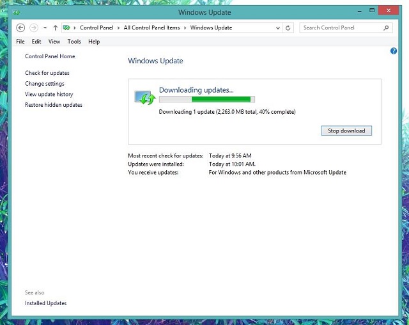Open the Control Panel breadcrumb
Viewport: 409px width, 325px height.
(x=96, y=28)
